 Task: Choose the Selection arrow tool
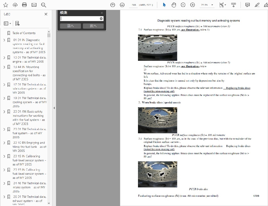[x=164, y=5]
